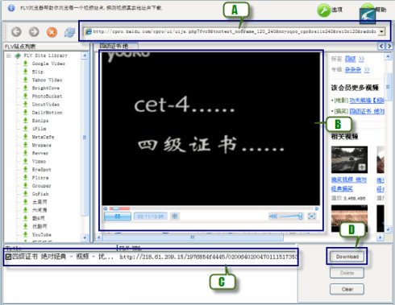Collapse the FLV Site Library tree node
395x305 pixels.
(9, 56)
